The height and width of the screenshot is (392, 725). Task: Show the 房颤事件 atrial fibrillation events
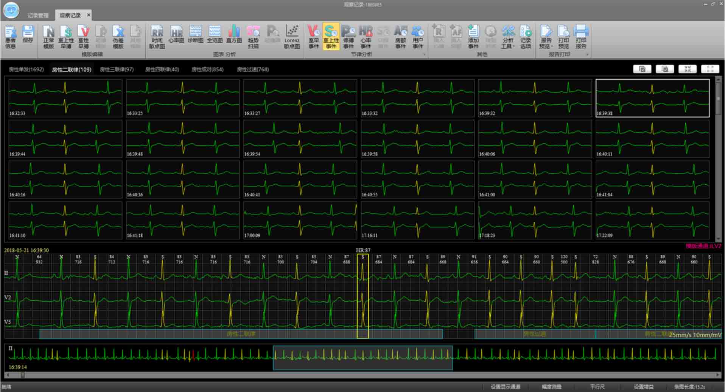[x=401, y=37]
